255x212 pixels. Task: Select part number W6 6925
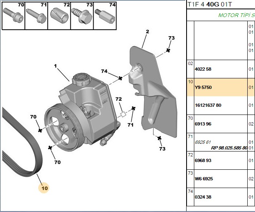click(x=204, y=179)
